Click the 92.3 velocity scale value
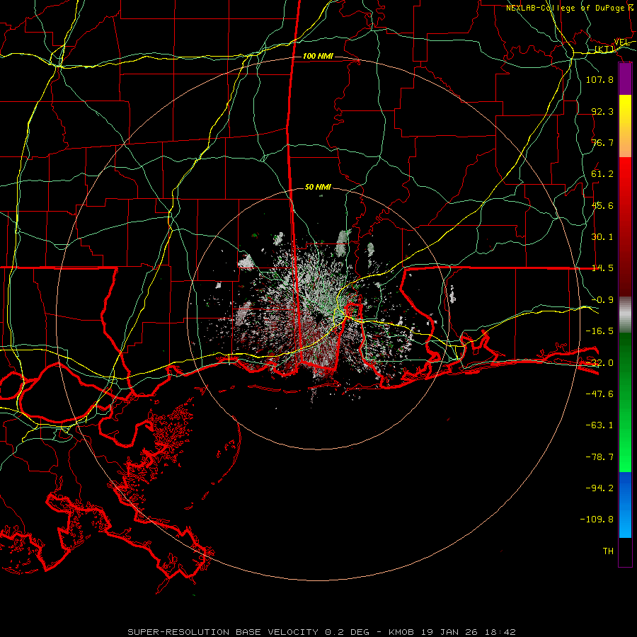 [602, 111]
